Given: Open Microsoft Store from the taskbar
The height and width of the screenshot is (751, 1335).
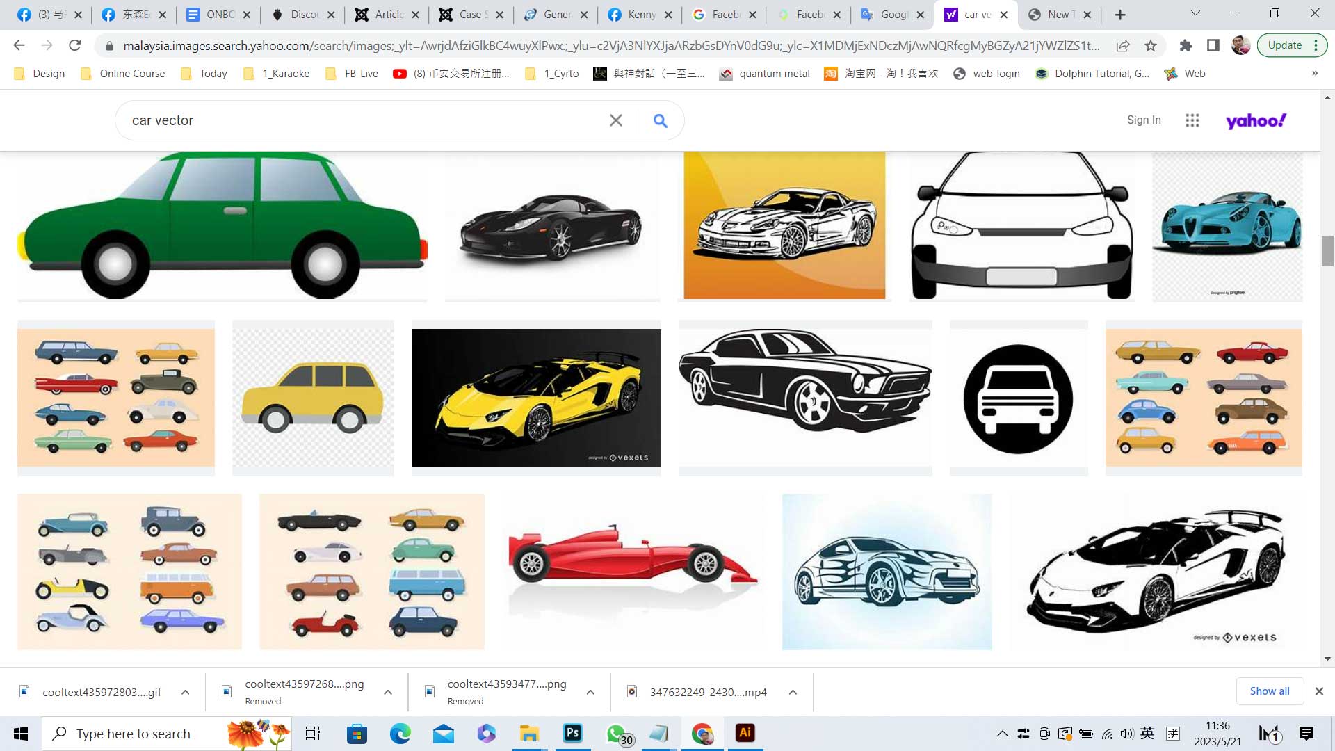Looking at the screenshot, I should 357,733.
